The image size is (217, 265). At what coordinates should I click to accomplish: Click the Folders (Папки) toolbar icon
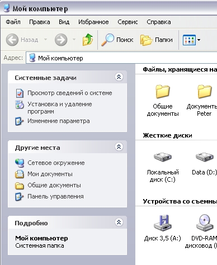pyautogui.click(x=146, y=40)
